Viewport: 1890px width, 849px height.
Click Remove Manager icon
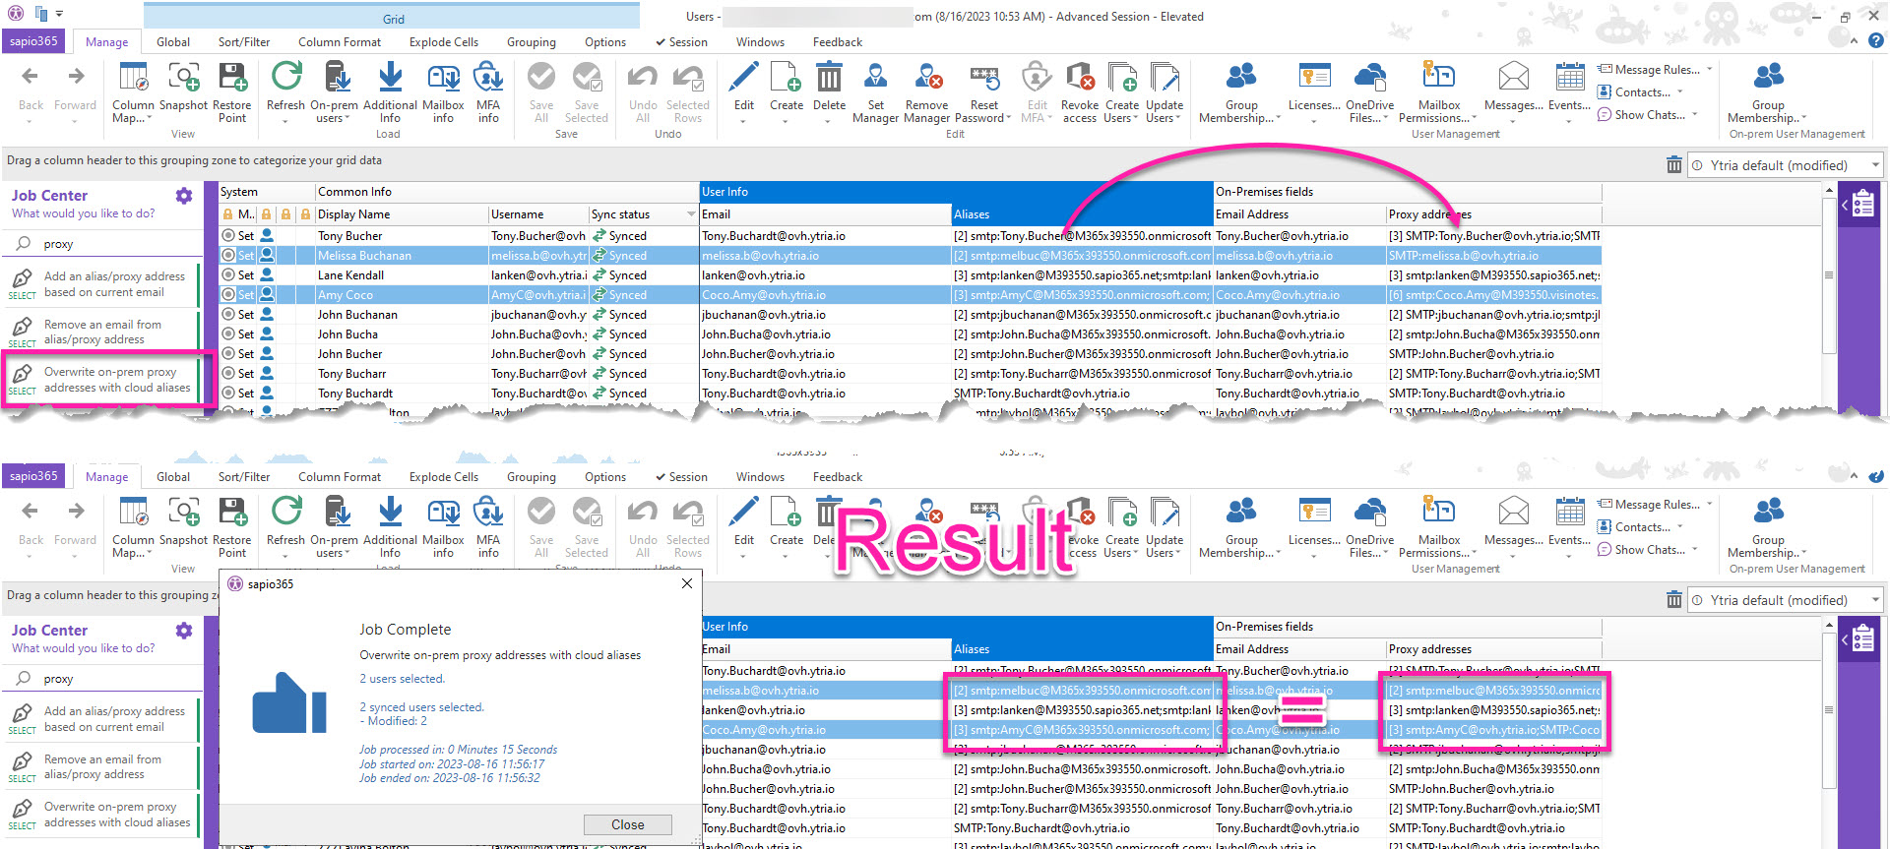tap(927, 78)
